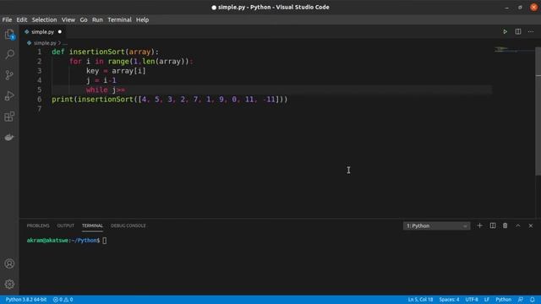Select language mode Python in status bar

504,300
